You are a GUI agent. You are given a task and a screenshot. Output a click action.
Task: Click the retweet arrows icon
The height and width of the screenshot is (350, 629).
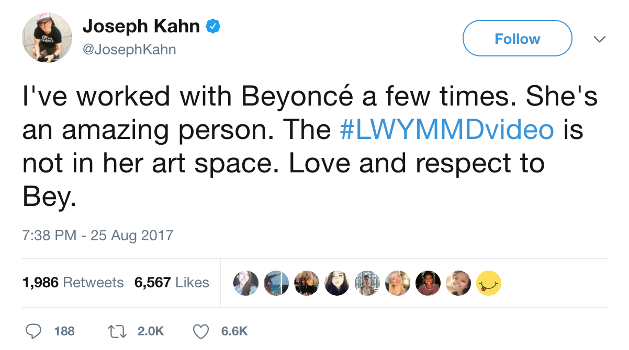116,331
